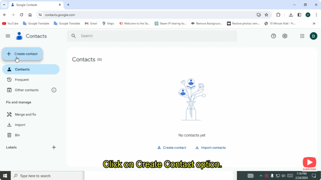Open the Help menu in Contacts
The width and height of the screenshot is (321, 180).
click(x=273, y=36)
